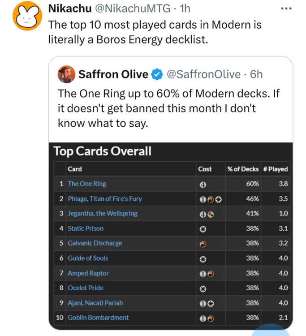
Task: Click the Goblin Bombardment card link
Action: [x=98, y=318]
